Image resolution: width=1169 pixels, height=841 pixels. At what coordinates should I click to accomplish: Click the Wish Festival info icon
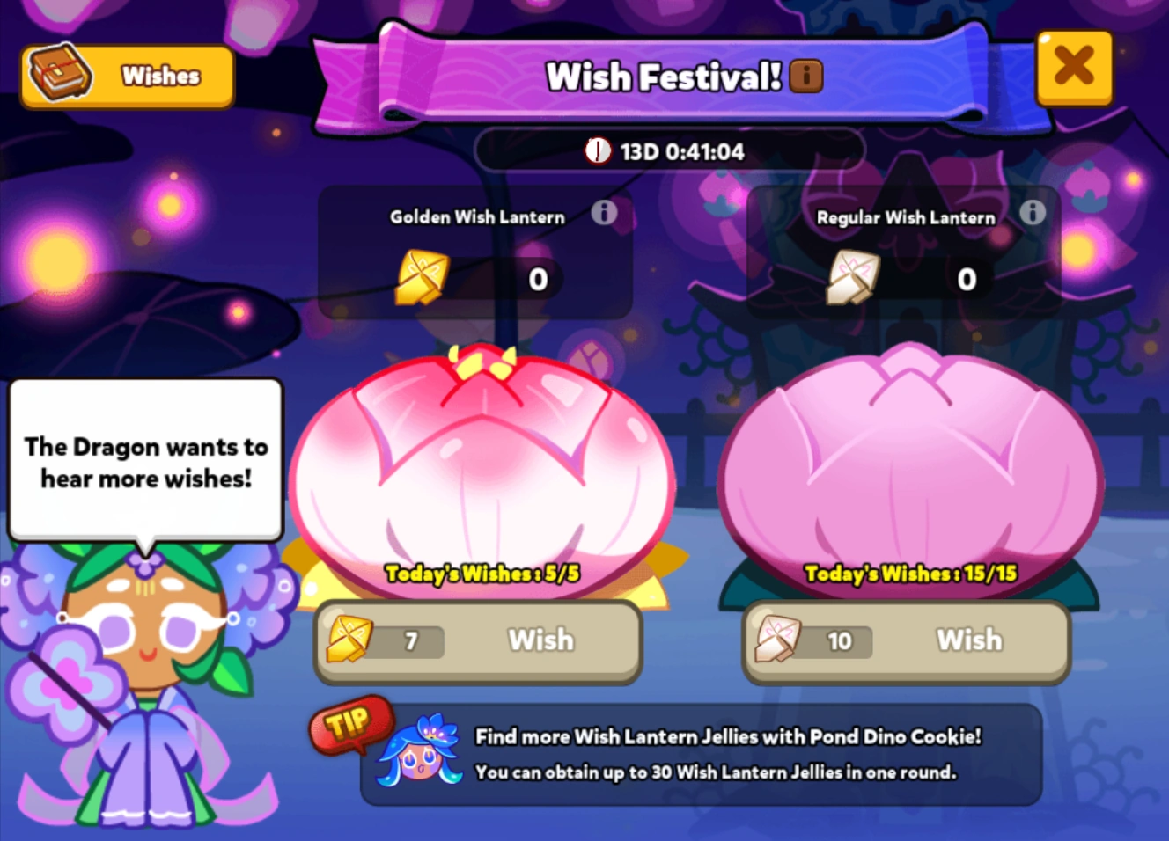(x=805, y=77)
